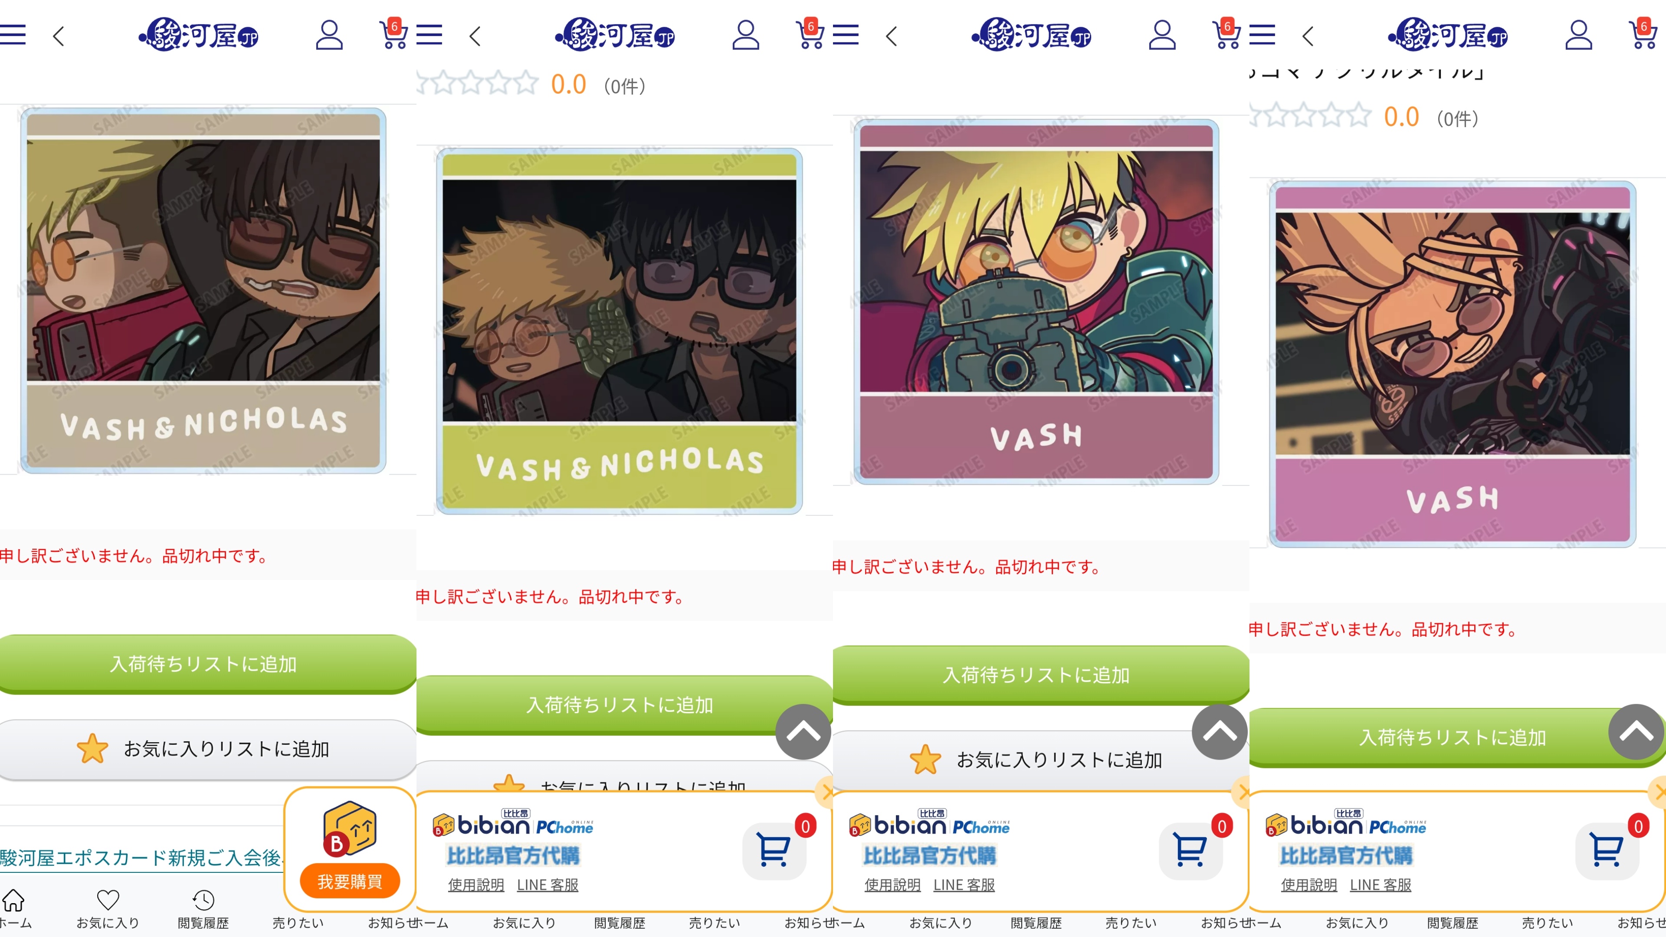Tap the tan VASH & NICHOLAS card image
This screenshot has height=937, width=1666.
(x=203, y=290)
